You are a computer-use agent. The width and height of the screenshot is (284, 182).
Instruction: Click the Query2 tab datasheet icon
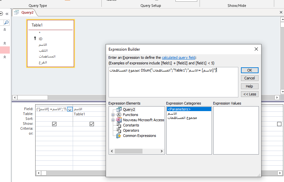[16, 12]
